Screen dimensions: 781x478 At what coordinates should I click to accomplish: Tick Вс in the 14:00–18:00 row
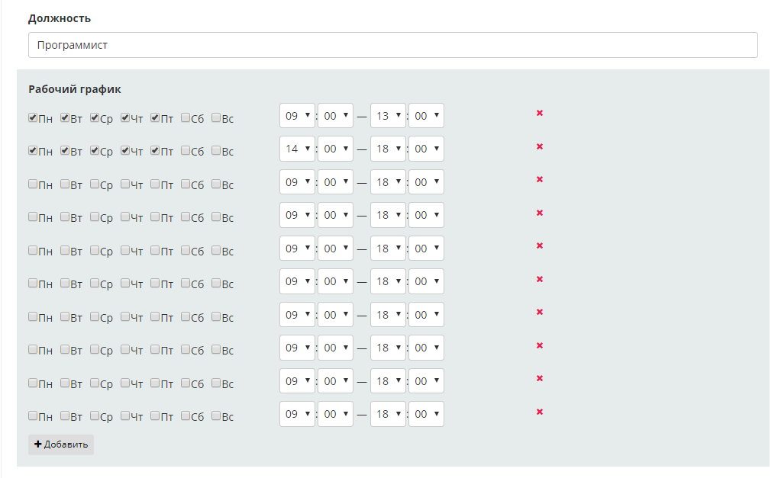pos(216,151)
